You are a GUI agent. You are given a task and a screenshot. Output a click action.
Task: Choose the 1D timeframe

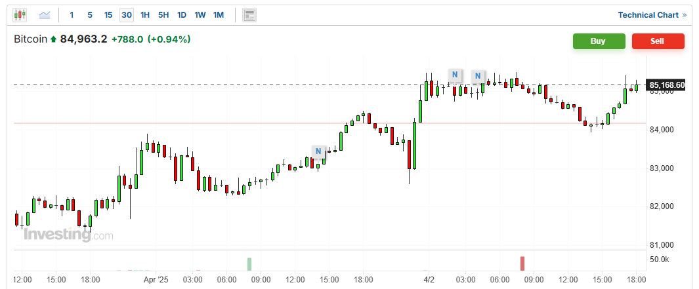[182, 14]
